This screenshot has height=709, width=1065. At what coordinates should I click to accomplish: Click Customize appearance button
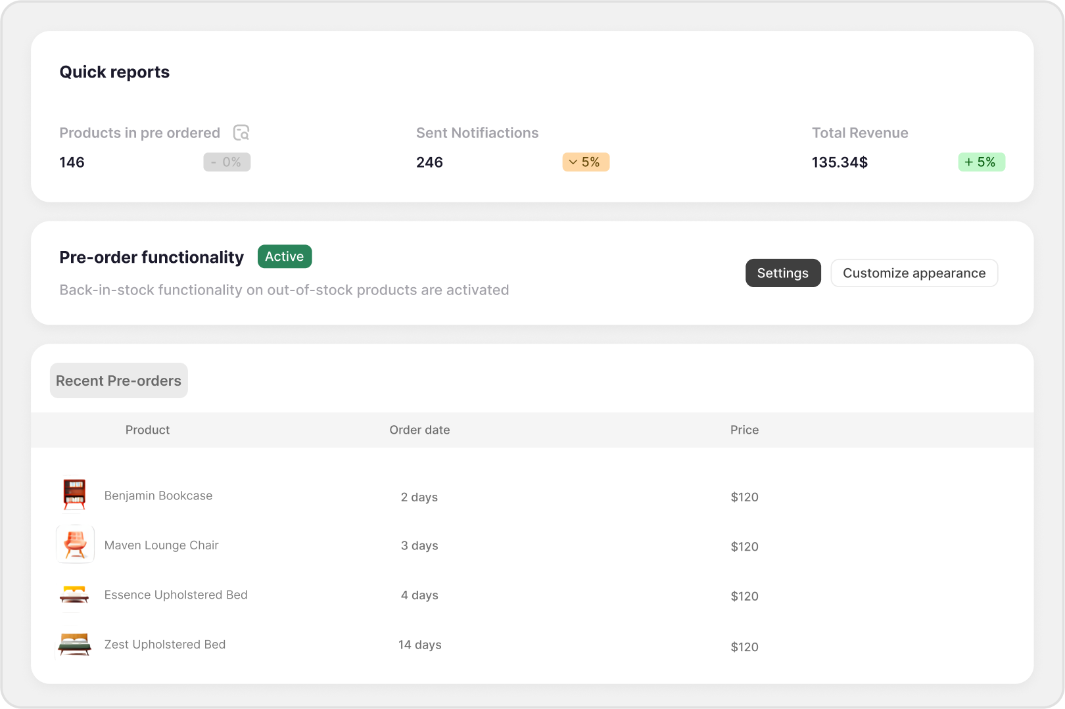point(914,273)
